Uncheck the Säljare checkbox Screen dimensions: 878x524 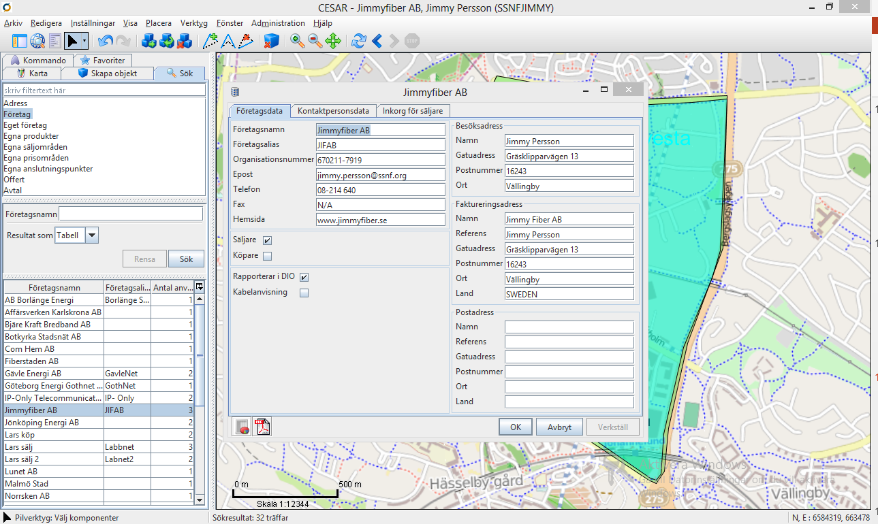tap(267, 240)
